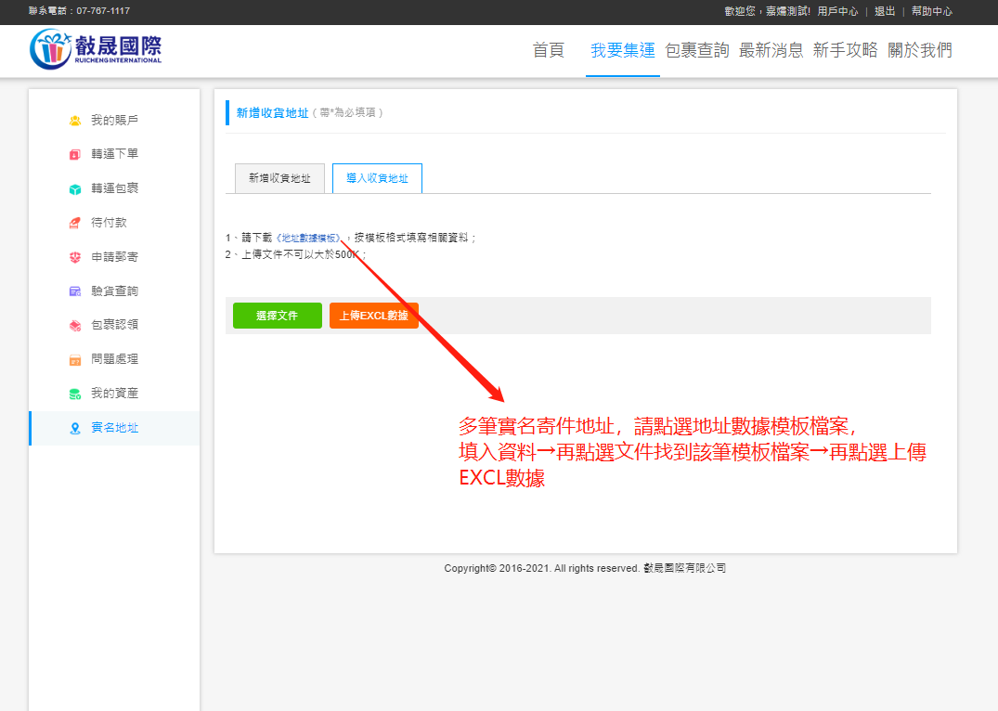Open the 新手攻略 navigation item
This screenshot has height=711, width=998.
(845, 50)
